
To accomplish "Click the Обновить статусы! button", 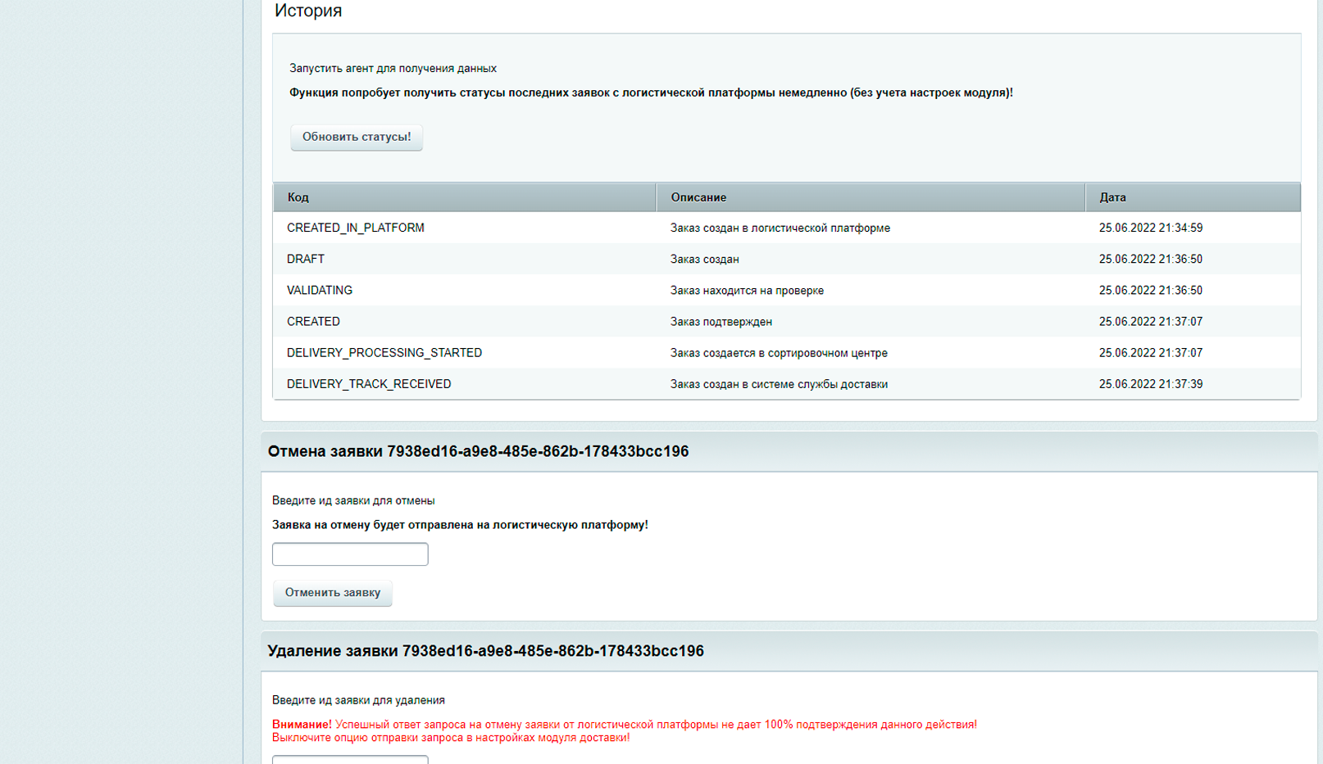I will tap(357, 137).
